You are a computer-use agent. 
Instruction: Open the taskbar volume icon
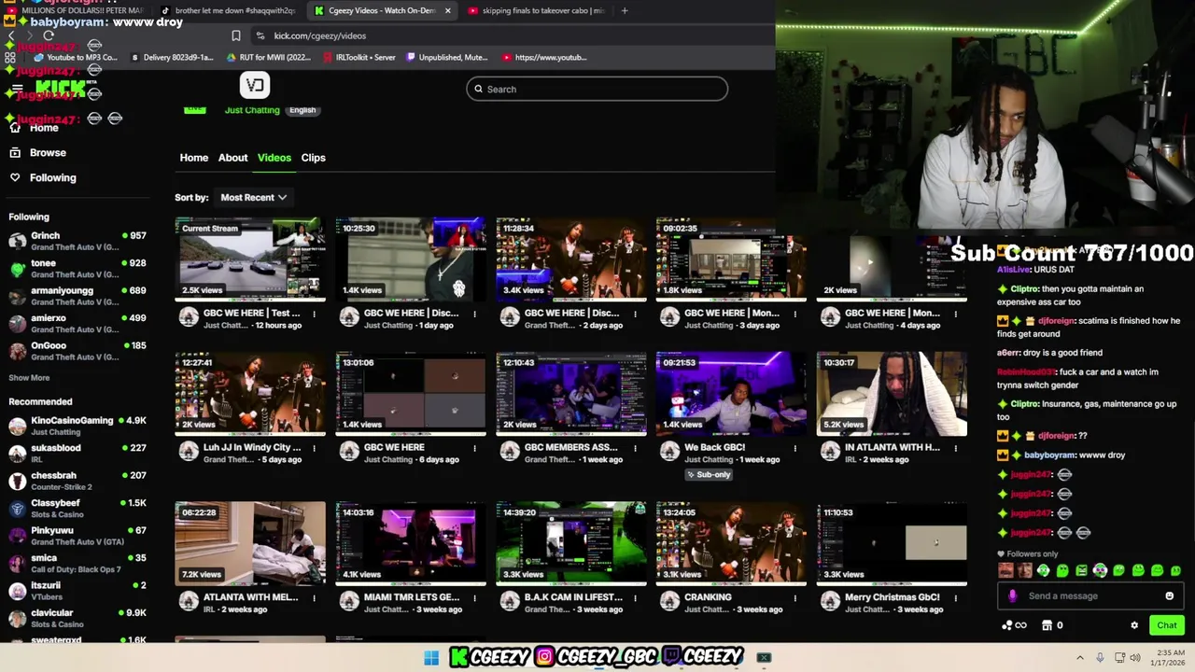(x=1135, y=658)
